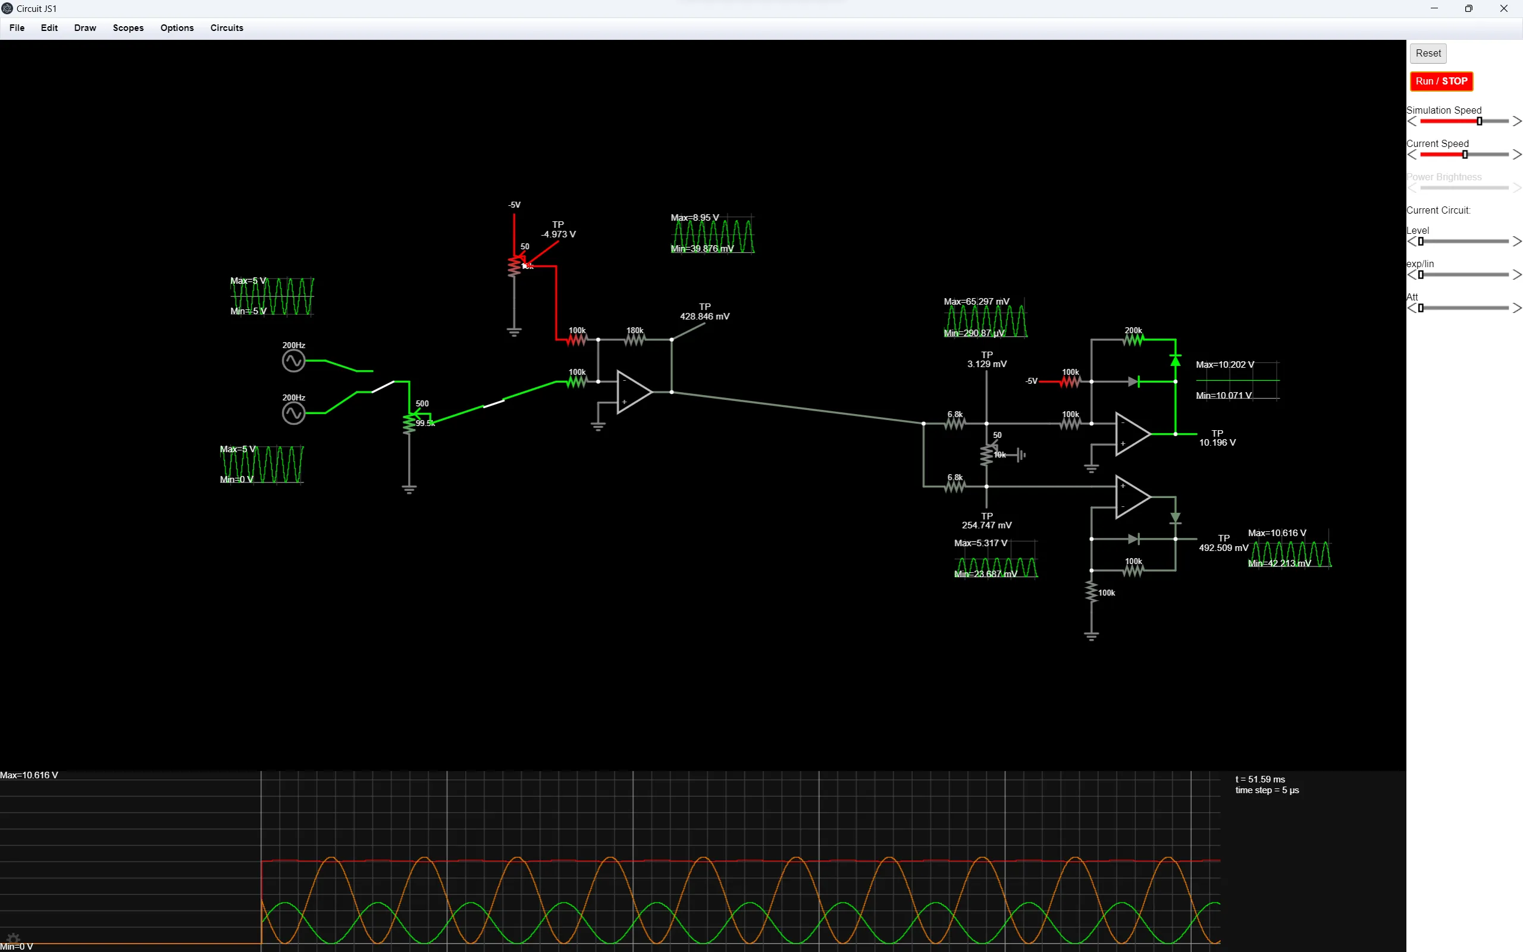Open the Scopes menu
Image resolution: width=1523 pixels, height=952 pixels.
[128, 28]
